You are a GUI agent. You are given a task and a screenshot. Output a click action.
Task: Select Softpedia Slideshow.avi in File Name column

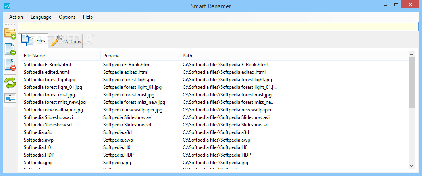(48, 117)
